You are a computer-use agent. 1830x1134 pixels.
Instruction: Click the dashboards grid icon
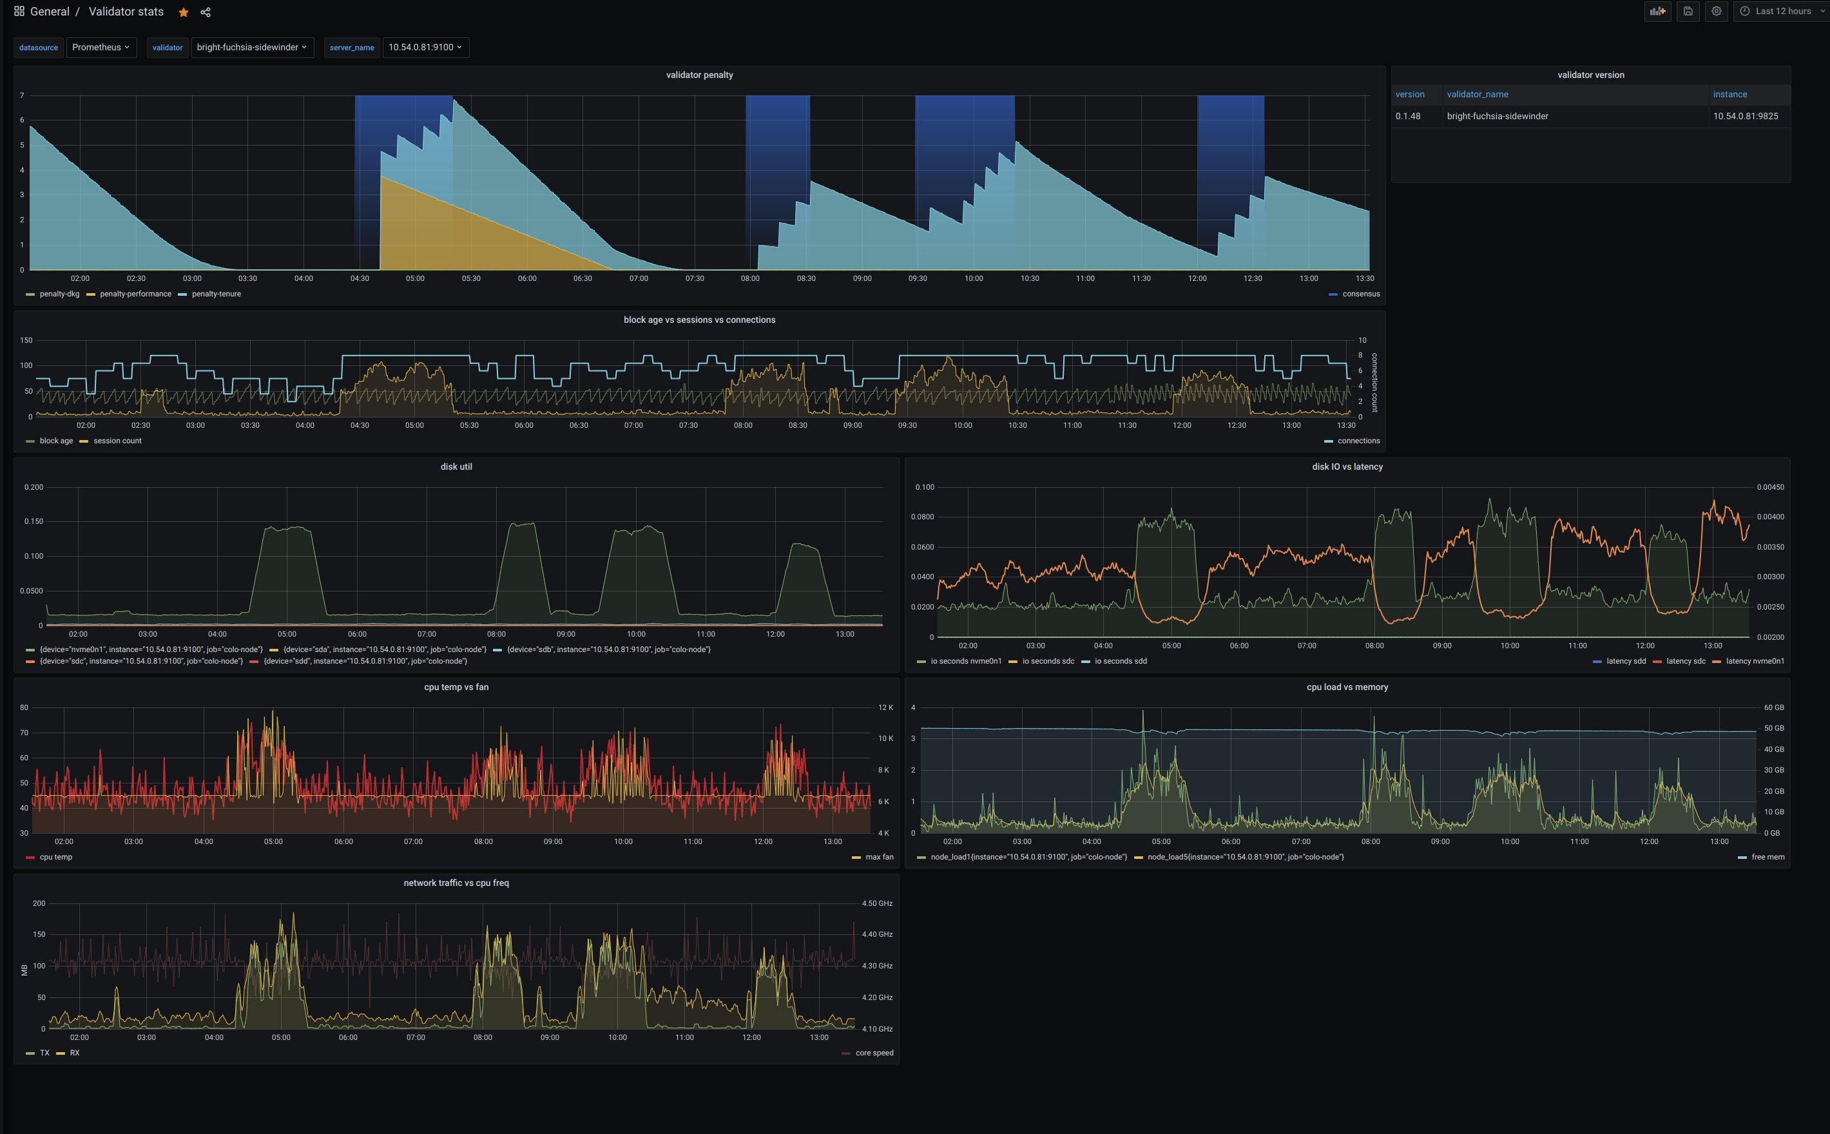point(19,11)
